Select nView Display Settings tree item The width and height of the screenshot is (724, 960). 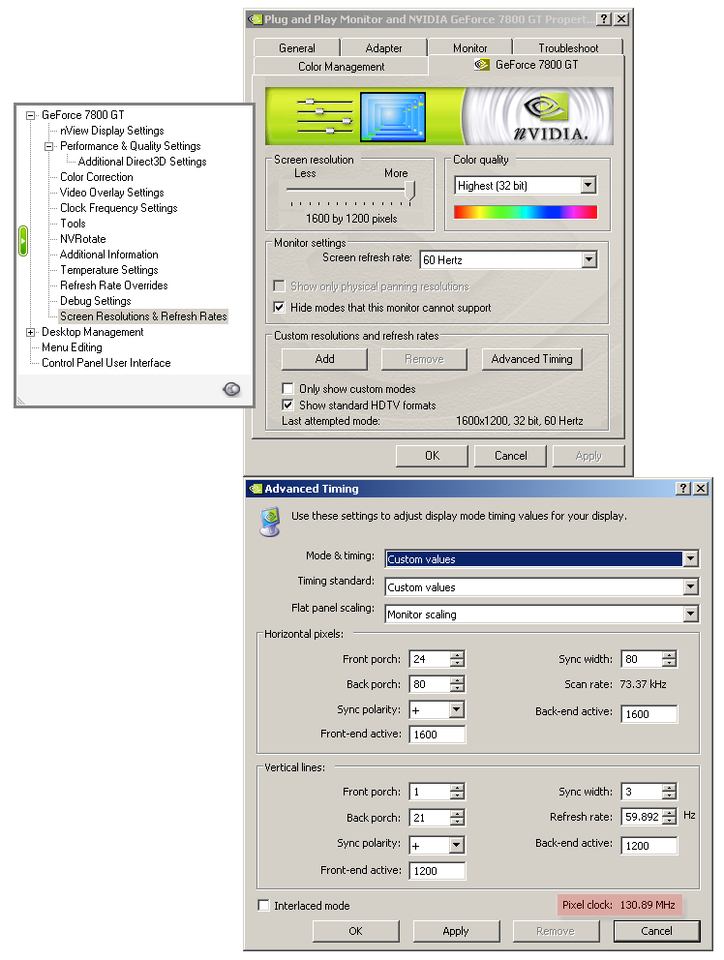pos(112,131)
